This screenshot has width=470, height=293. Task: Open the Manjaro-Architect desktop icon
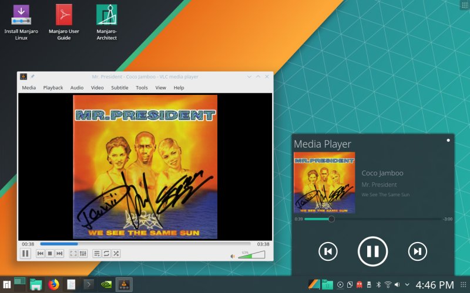tap(107, 22)
